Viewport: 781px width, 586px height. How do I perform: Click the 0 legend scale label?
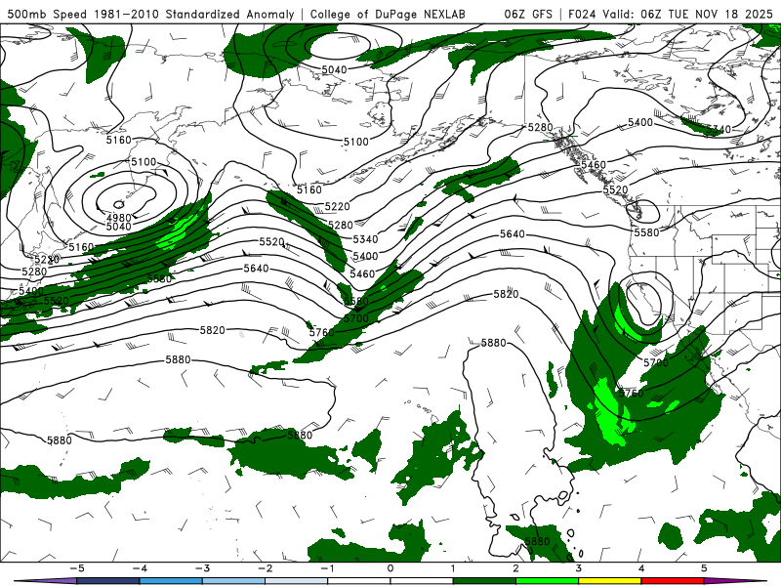(390, 568)
